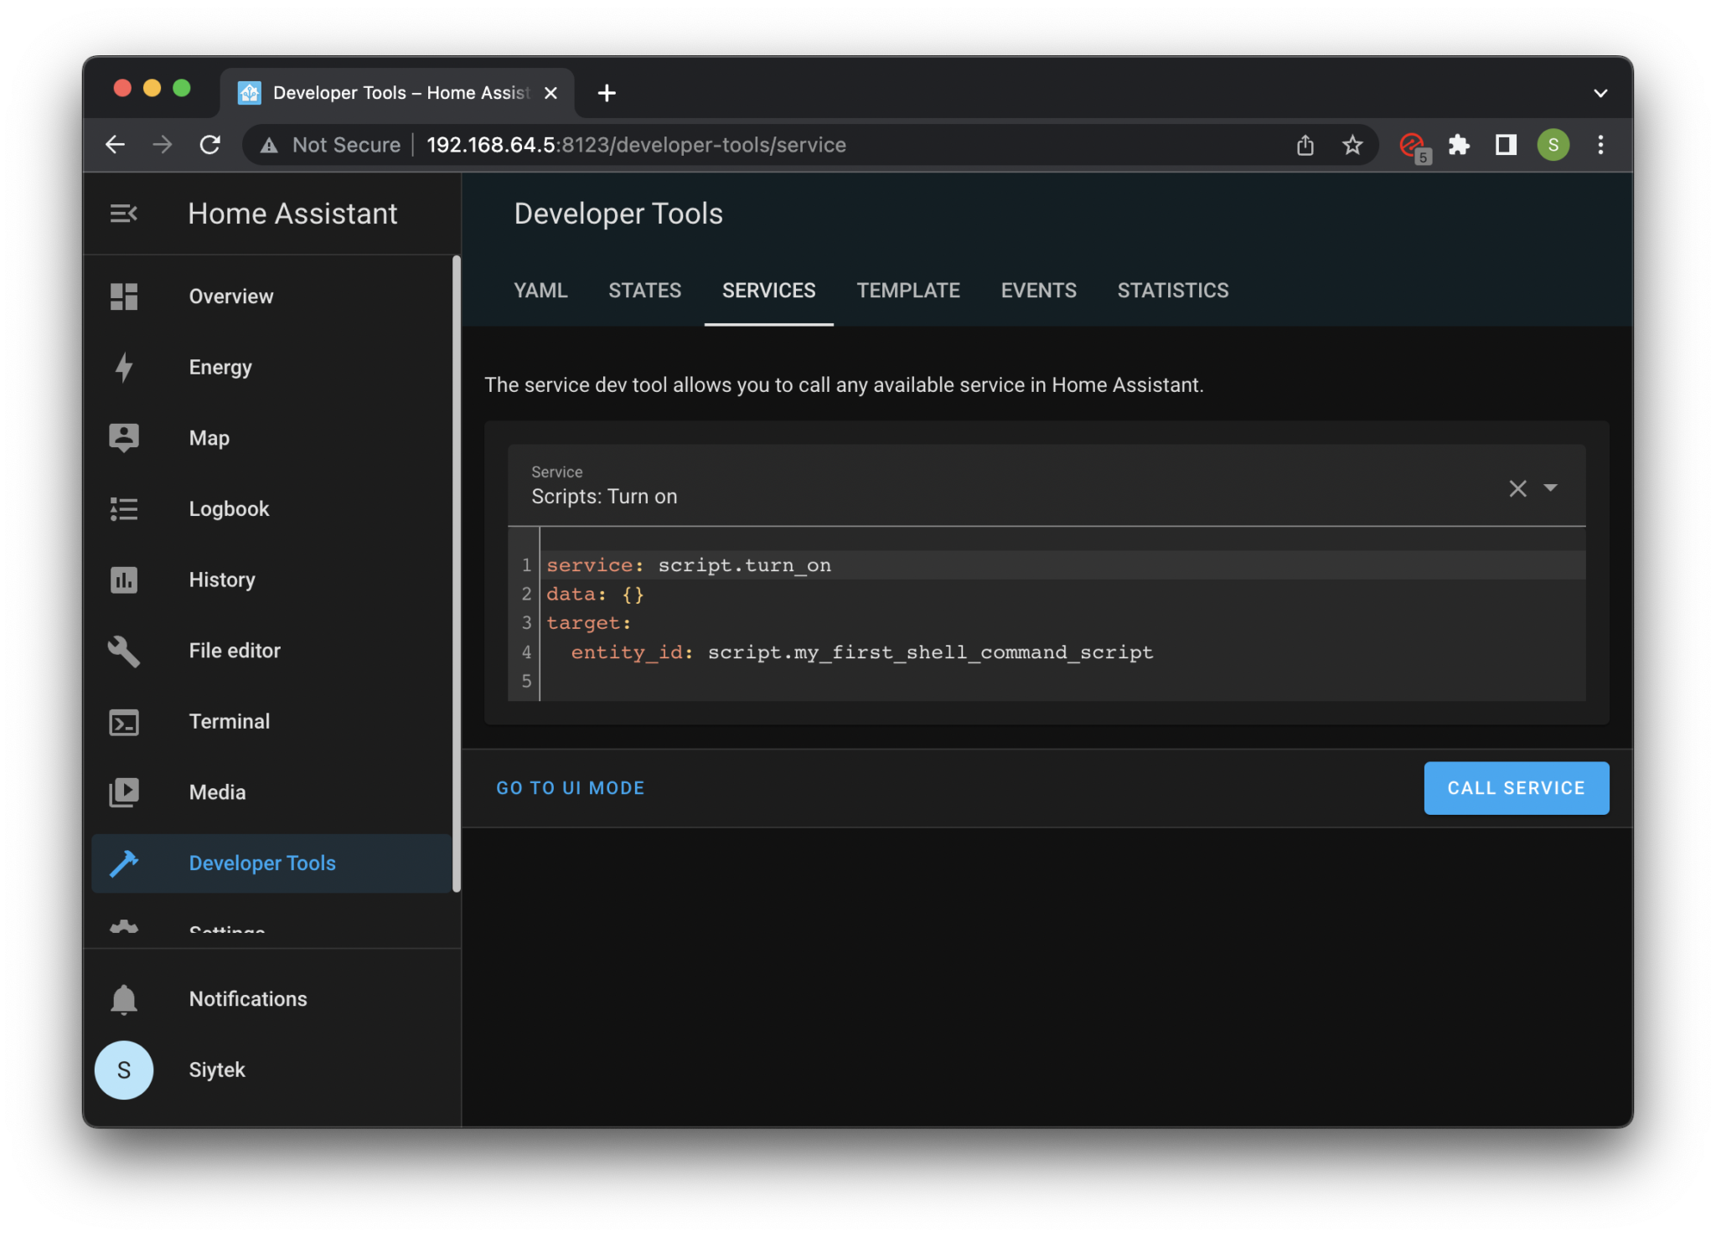Open the browser extensions puzzle icon

click(x=1460, y=145)
